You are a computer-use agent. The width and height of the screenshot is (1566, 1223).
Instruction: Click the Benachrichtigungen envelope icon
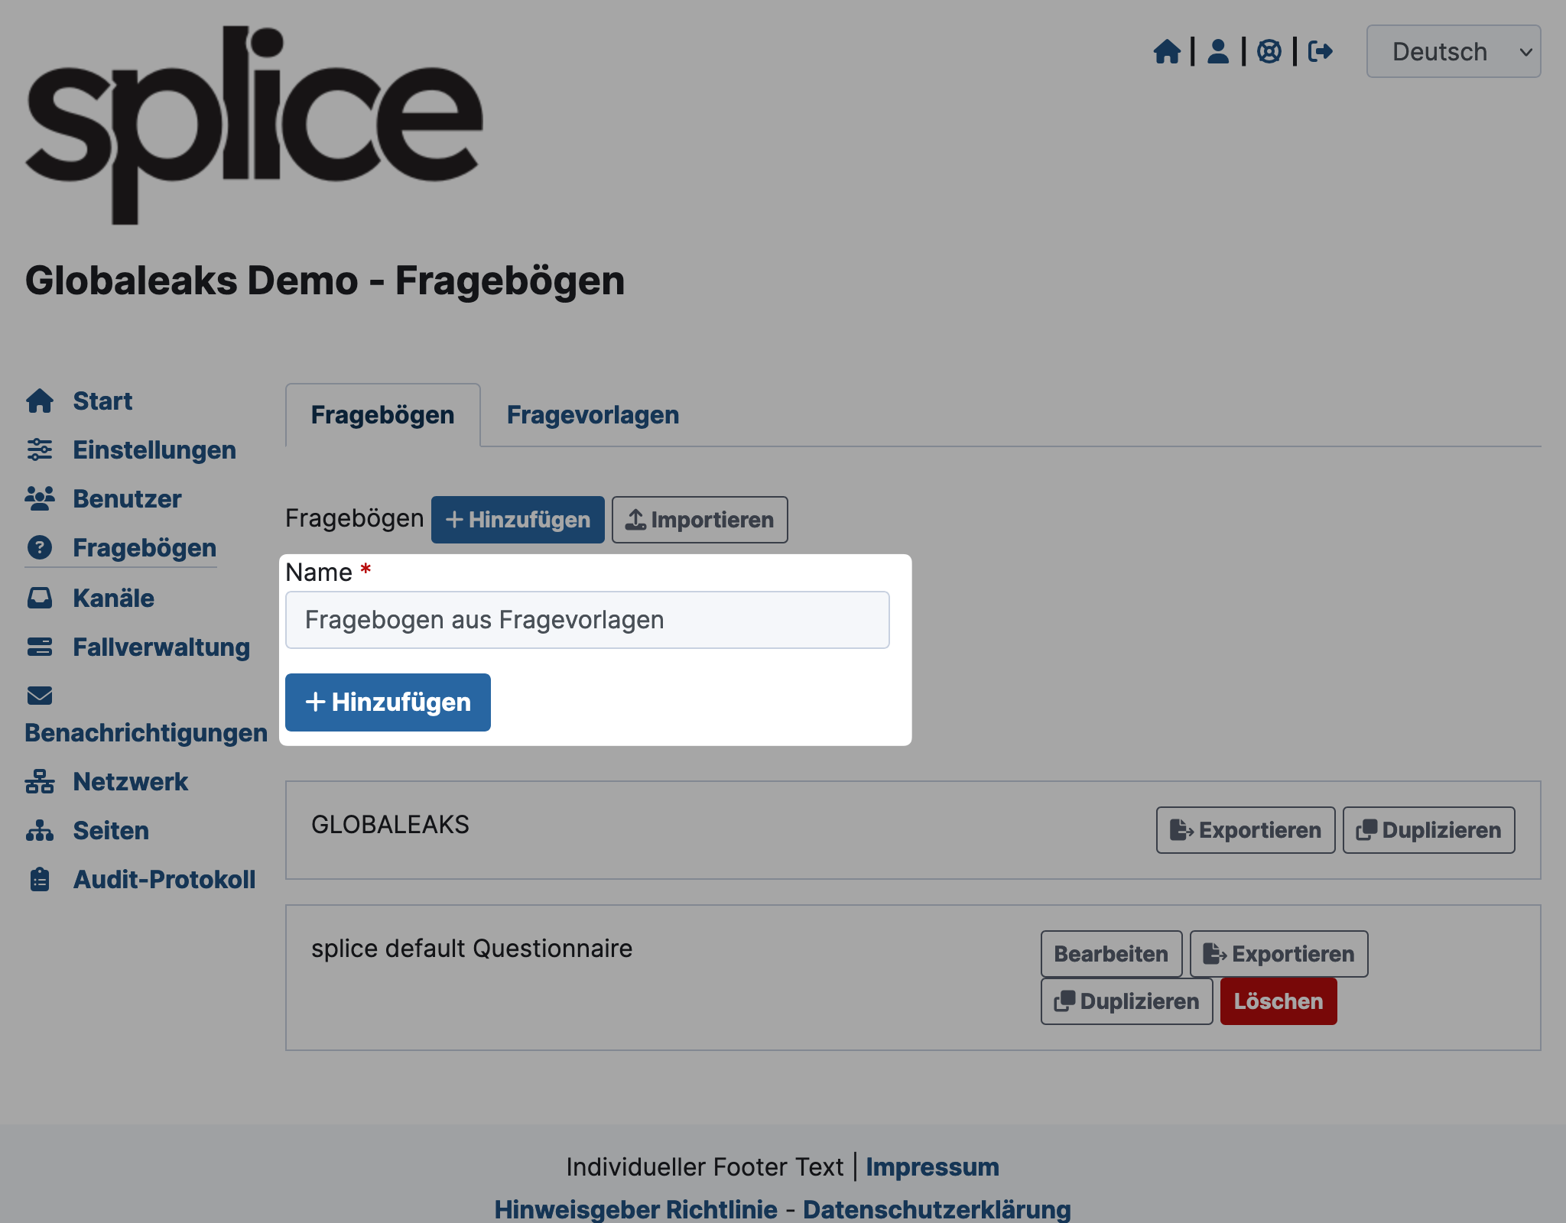pyautogui.click(x=40, y=696)
